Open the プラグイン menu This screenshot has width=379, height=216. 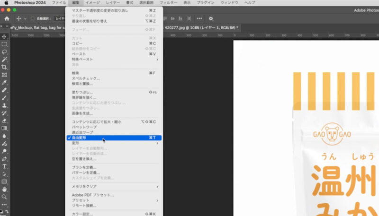(206, 3)
